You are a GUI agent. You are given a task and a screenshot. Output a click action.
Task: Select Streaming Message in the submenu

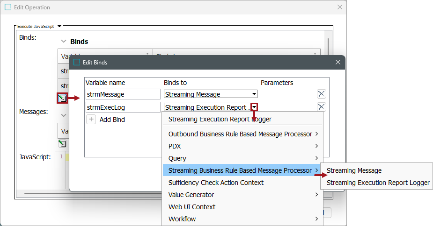[354, 170]
